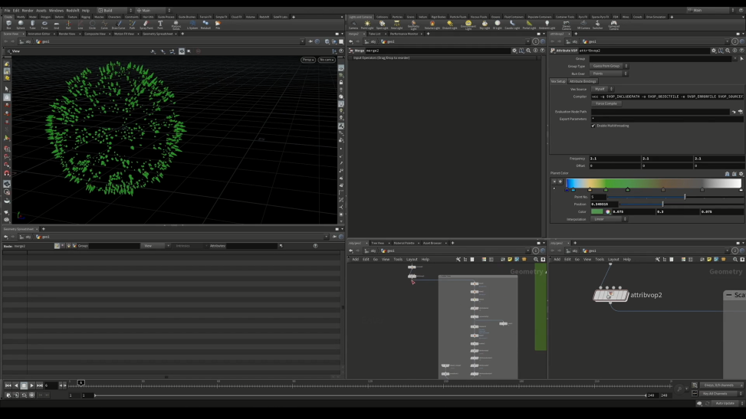This screenshot has height=419, width=746.
Task: Open the Group Type dropdown
Action: (x=609, y=66)
